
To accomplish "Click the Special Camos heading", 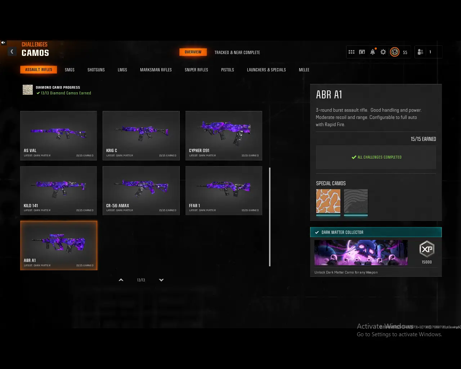I will pyautogui.click(x=331, y=183).
